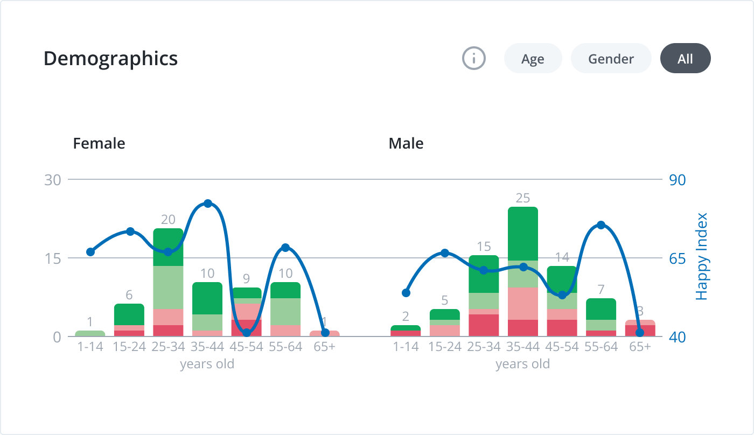Click the Male years old axis caption

[522, 363]
